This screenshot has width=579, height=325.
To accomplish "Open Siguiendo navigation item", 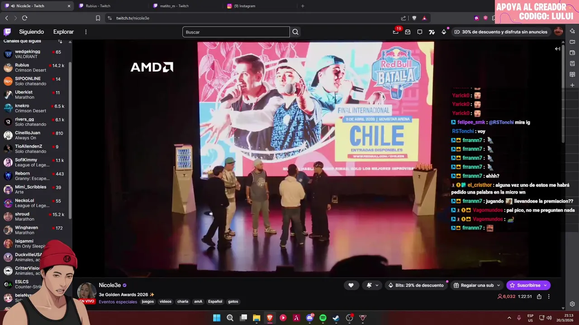I will [31, 32].
